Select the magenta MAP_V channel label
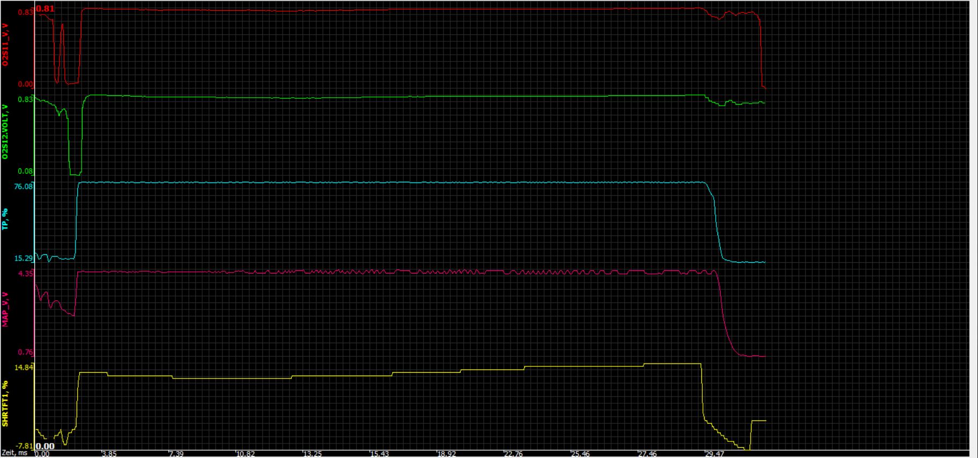Viewport: 978px width, 458px height. pyautogui.click(x=5, y=309)
